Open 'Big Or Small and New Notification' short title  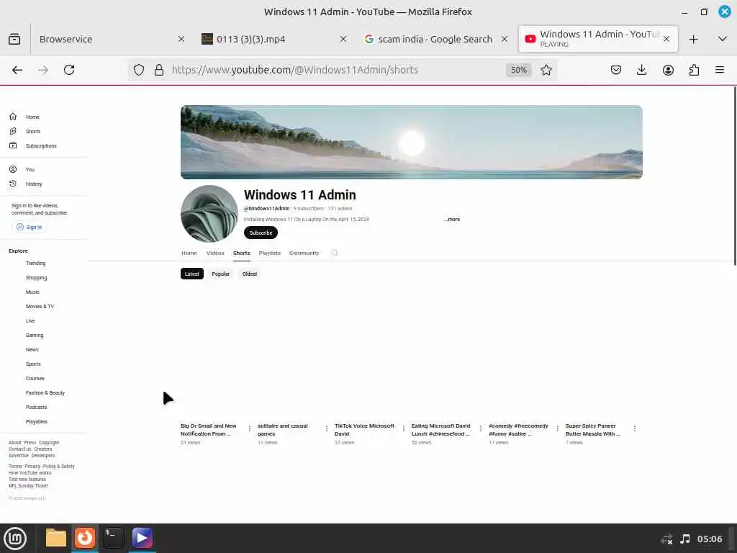tap(208, 430)
